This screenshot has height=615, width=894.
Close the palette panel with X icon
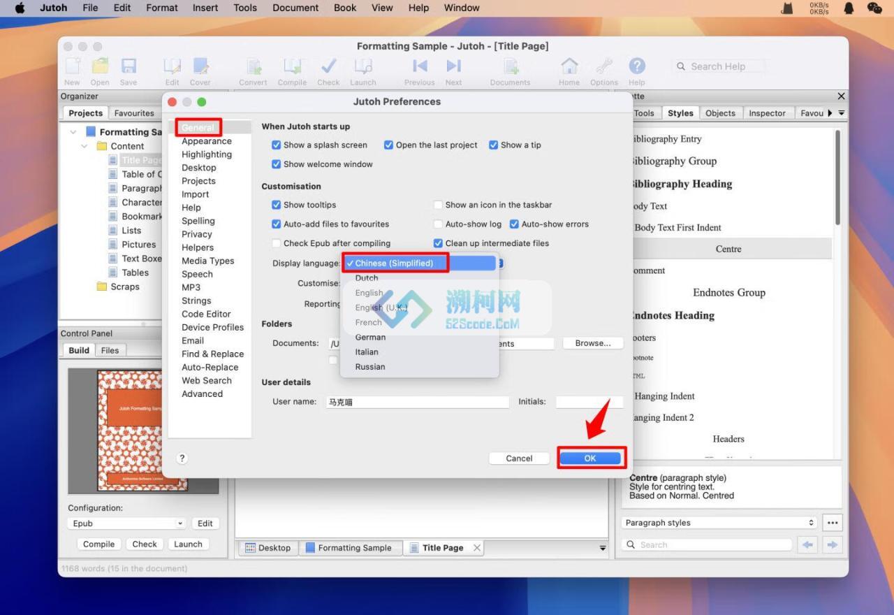[x=841, y=96]
